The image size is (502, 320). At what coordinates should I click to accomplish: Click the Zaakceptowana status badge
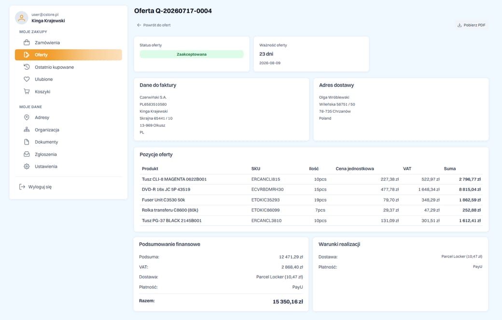pyautogui.click(x=192, y=54)
